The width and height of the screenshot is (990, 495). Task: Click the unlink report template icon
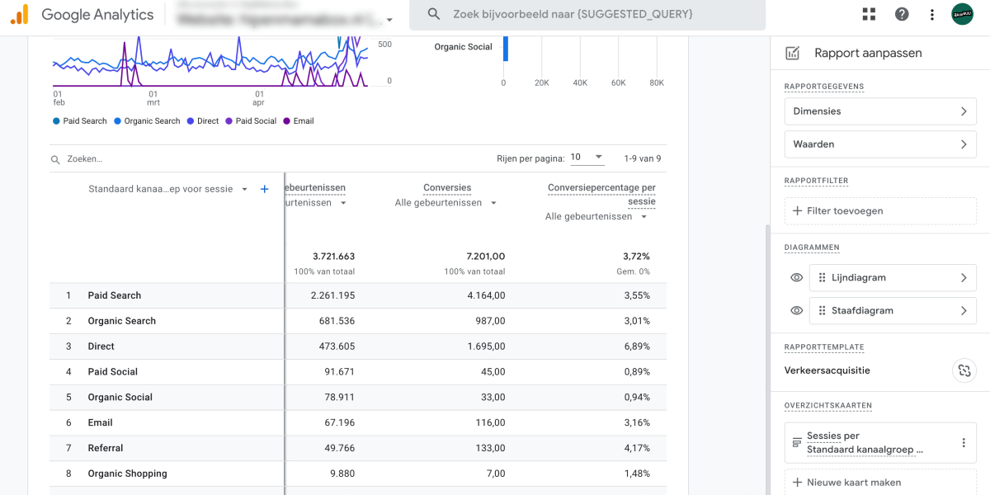point(963,370)
